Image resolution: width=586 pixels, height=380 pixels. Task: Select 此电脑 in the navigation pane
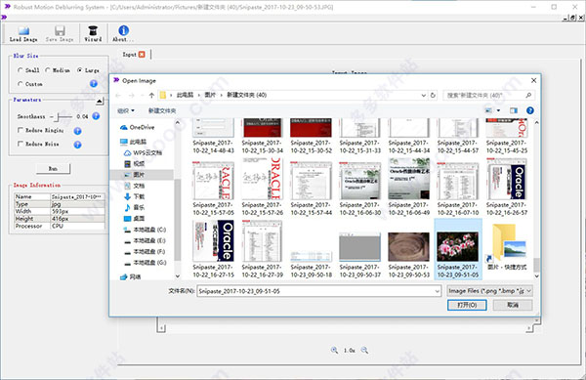pos(133,142)
